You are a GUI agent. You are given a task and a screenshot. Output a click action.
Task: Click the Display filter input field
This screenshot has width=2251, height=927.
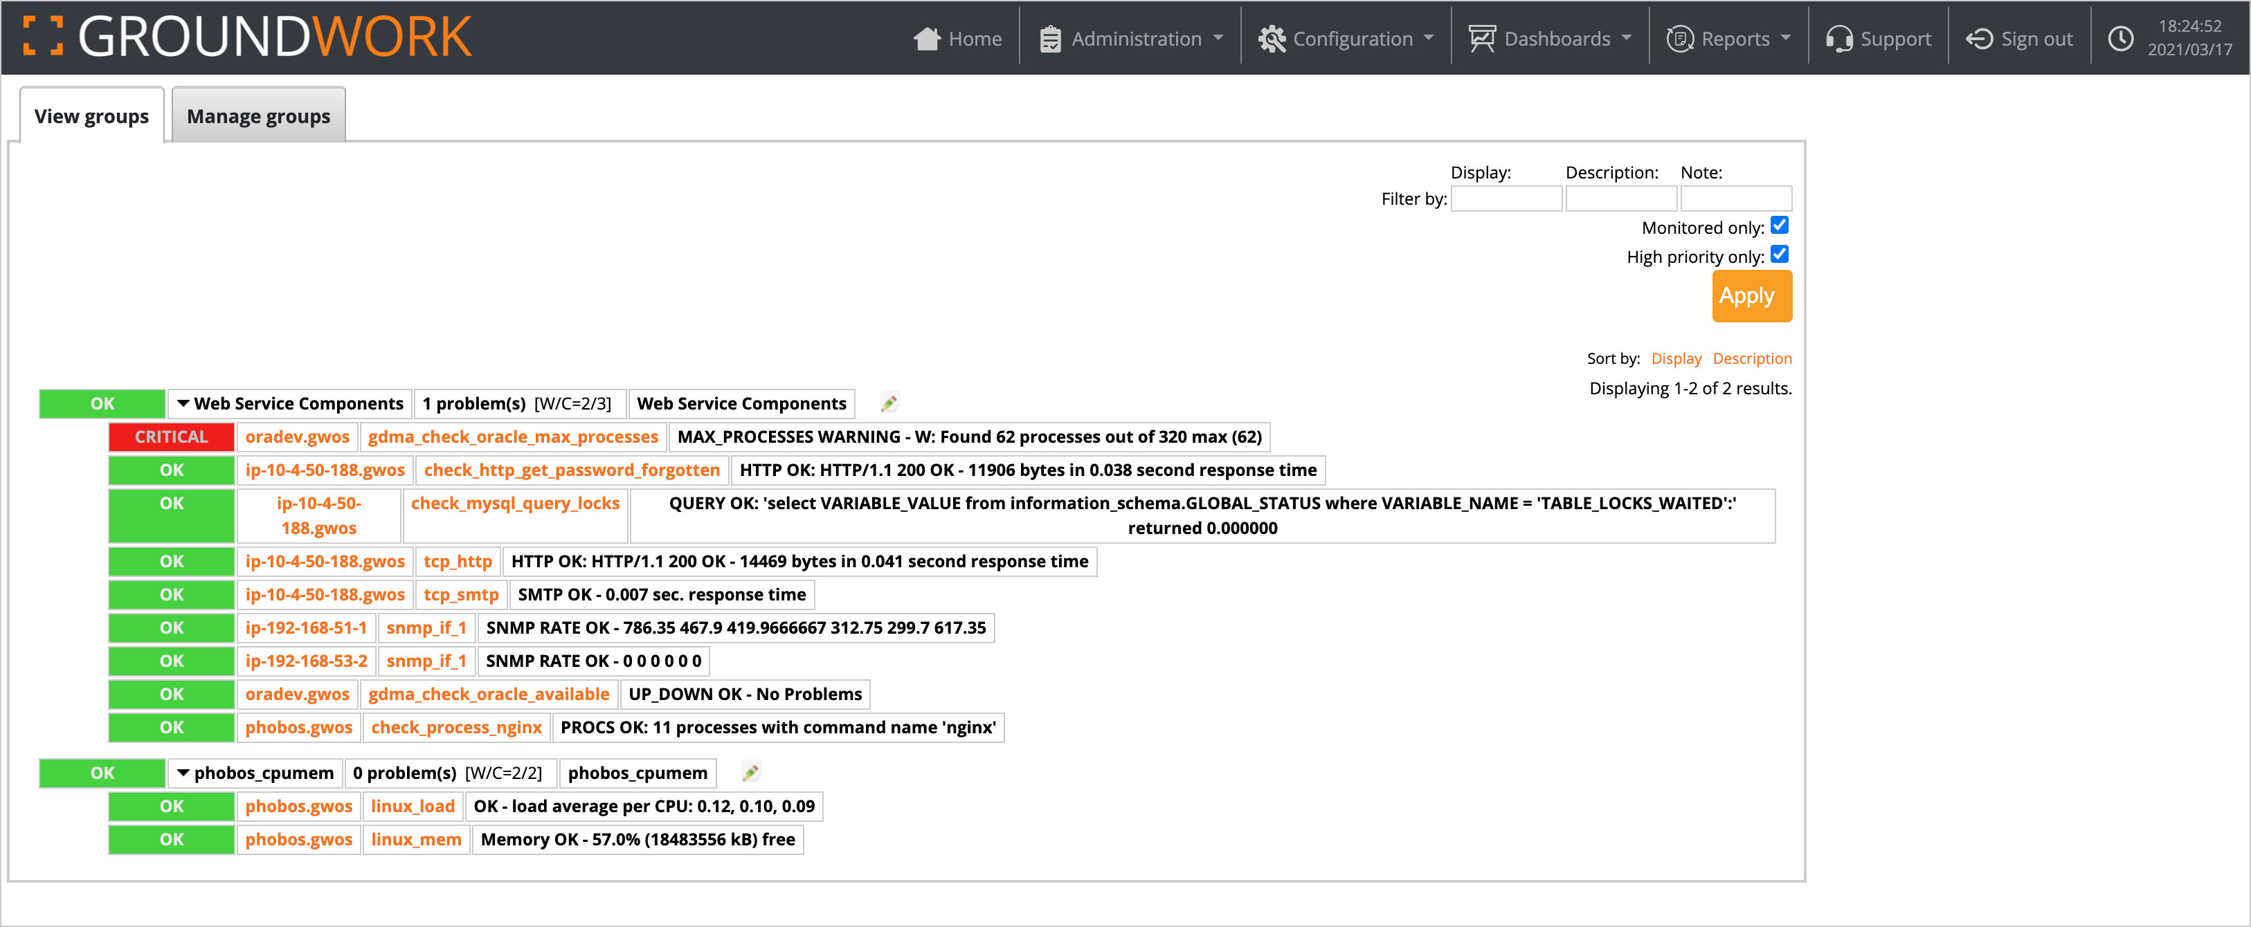1506,199
